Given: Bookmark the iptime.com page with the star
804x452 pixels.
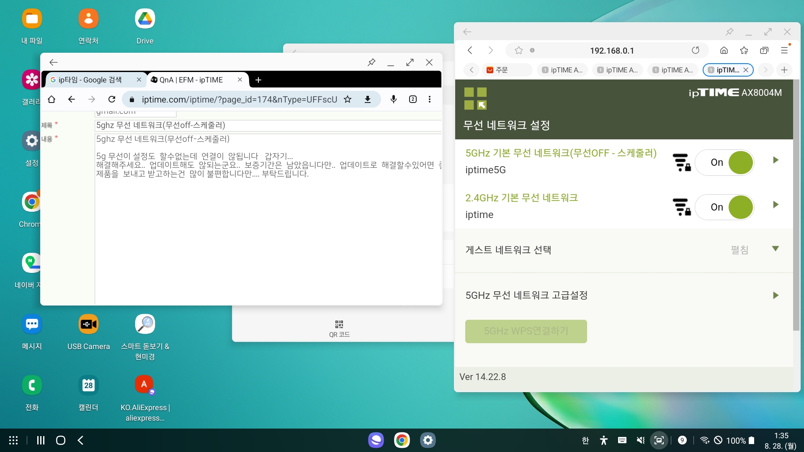Looking at the screenshot, I should pos(348,100).
